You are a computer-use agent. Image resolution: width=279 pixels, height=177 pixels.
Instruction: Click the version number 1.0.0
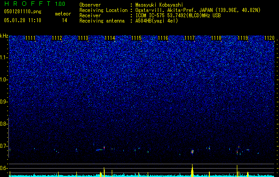(x=60, y=4)
